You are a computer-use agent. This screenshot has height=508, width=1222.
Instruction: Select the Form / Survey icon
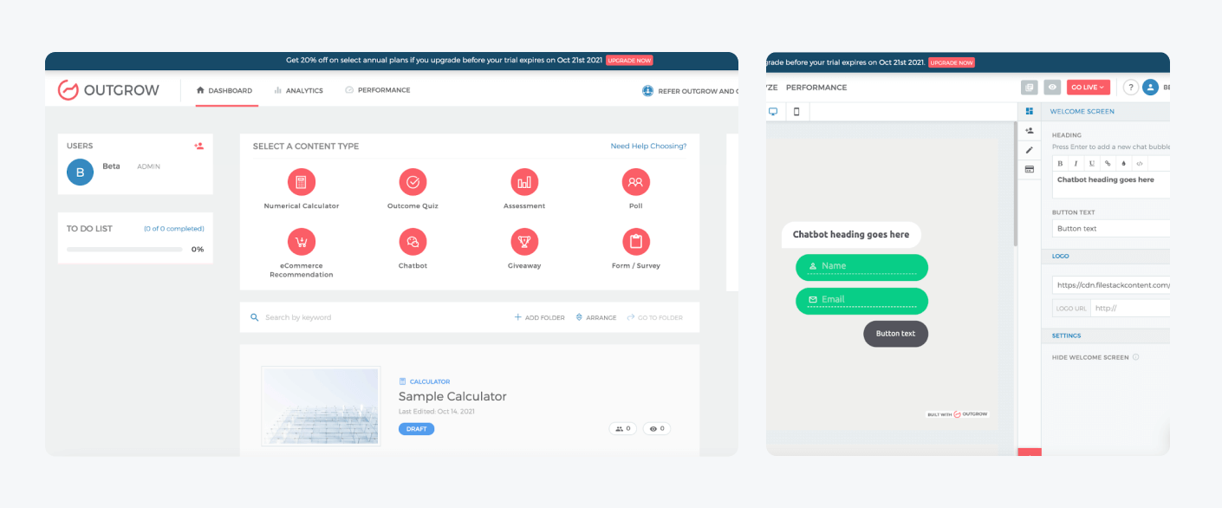coord(635,242)
